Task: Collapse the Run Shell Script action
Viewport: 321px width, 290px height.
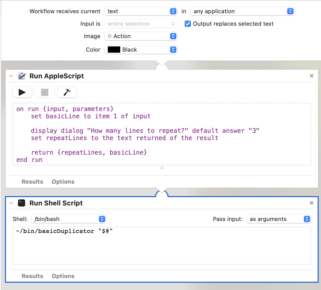Action: [x=11, y=203]
